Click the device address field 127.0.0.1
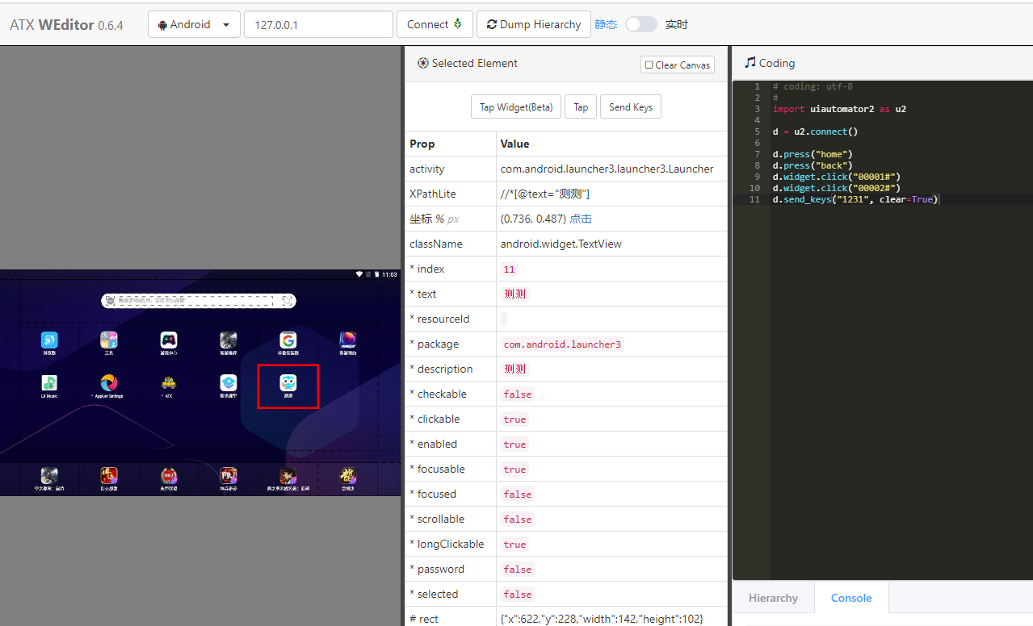1033x626 pixels. click(x=318, y=24)
